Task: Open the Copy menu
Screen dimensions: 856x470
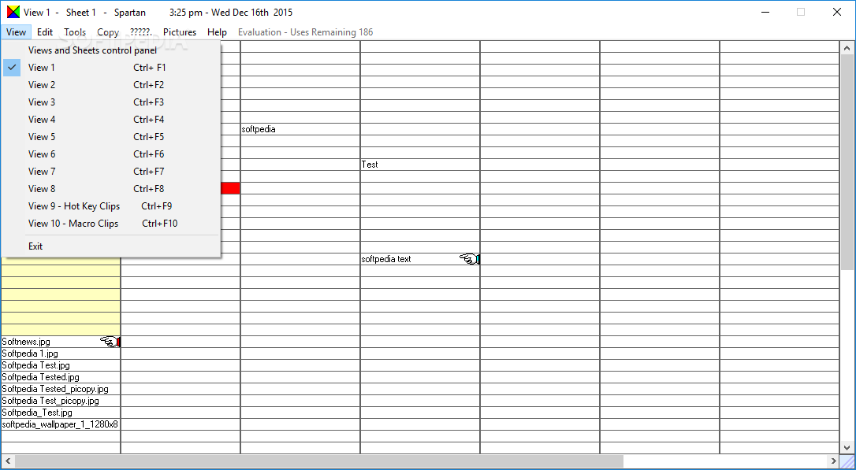Action: pyautogui.click(x=108, y=32)
